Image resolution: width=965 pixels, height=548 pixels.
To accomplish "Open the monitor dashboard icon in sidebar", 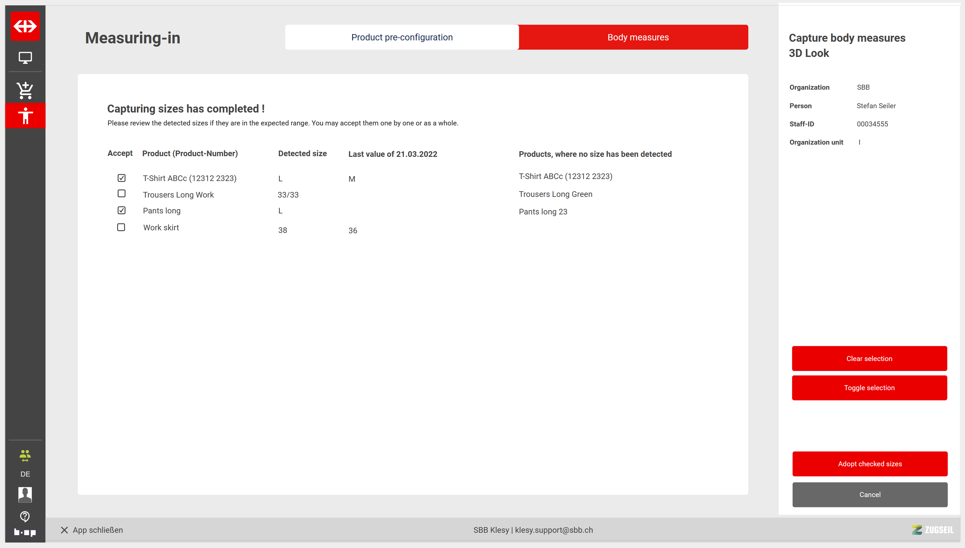I will 25,58.
